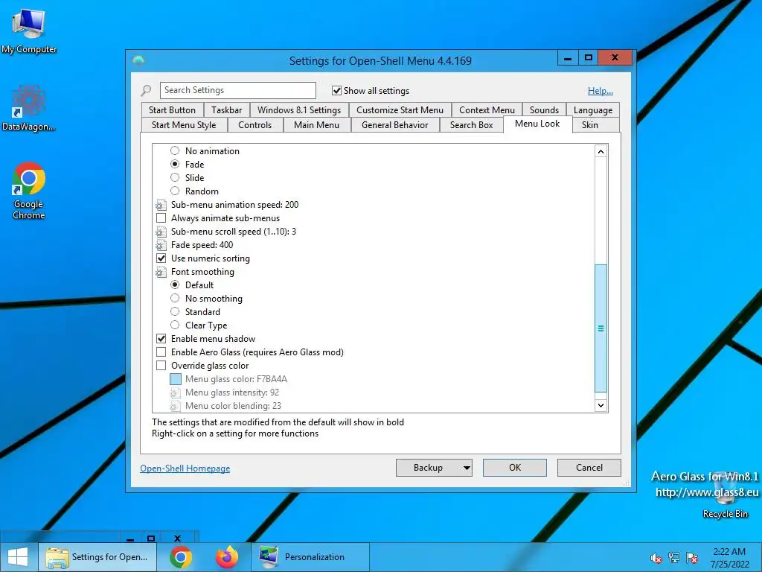Viewport: 762px width, 572px height.
Task: Select the Slide animation option
Action: [175, 177]
